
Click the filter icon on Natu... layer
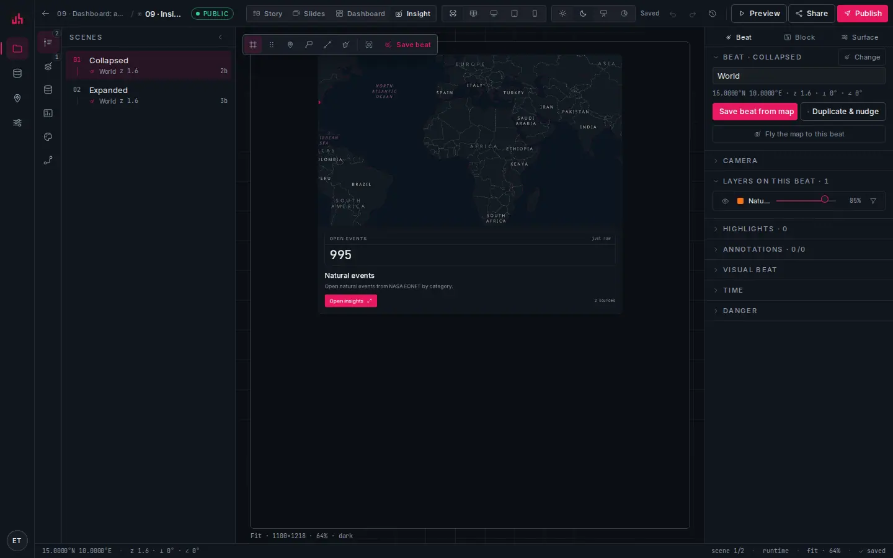(x=873, y=201)
